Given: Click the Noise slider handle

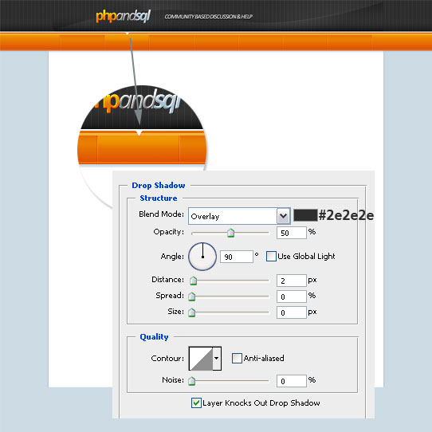Looking at the screenshot, I should pyautogui.click(x=192, y=381).
